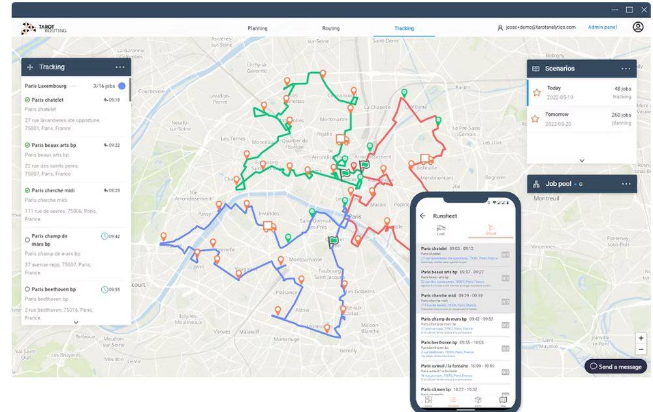Click the Send a message button

coord(616,366)
